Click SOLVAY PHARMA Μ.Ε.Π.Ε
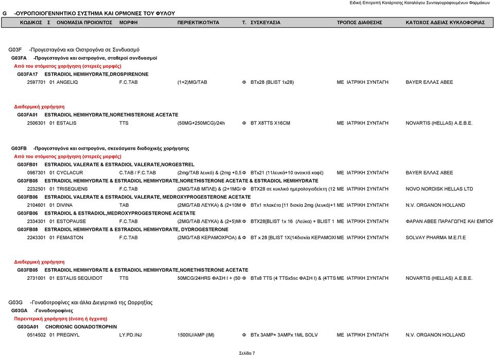Image resolution: width=494 pixels, height=355 pixels. point(435,238)
